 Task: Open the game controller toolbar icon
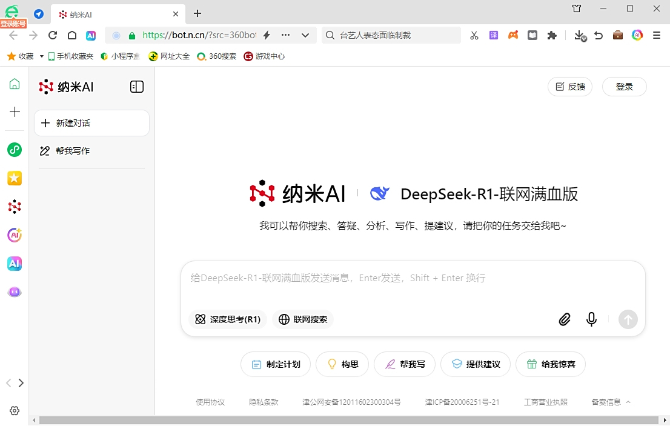pyautogui.click(x=513, y=35)
